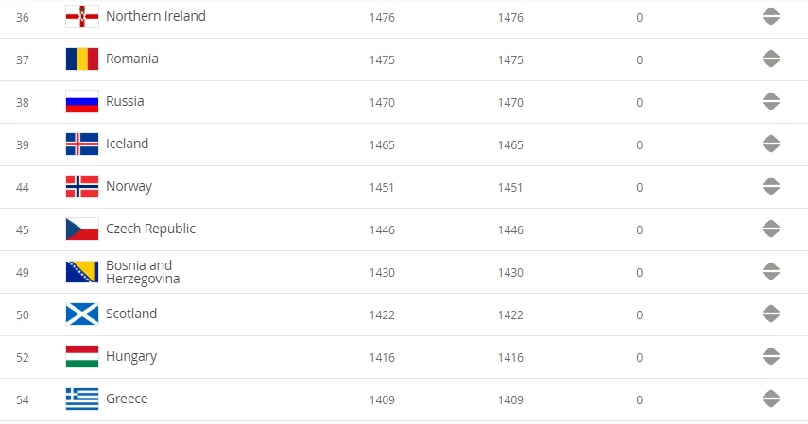This screenshot has height=424, width=808.
Task: Expand the Norway row details arrow
Action: (771, 187)
